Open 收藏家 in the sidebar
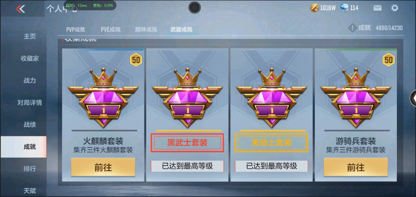This screenshot has width=416, height=197. tap(30, 58)
